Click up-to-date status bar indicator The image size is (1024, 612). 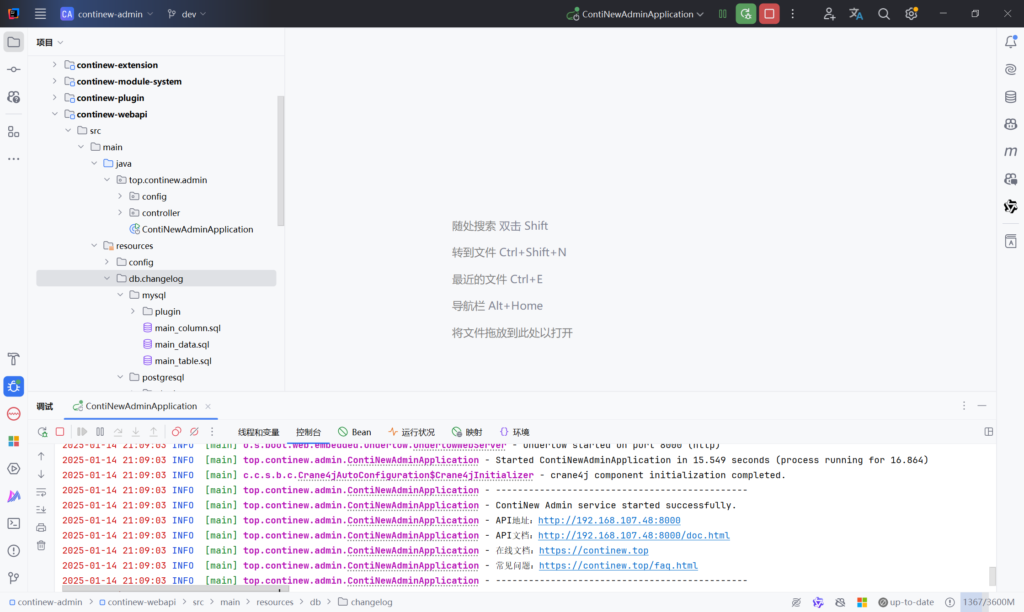(906, 602)
